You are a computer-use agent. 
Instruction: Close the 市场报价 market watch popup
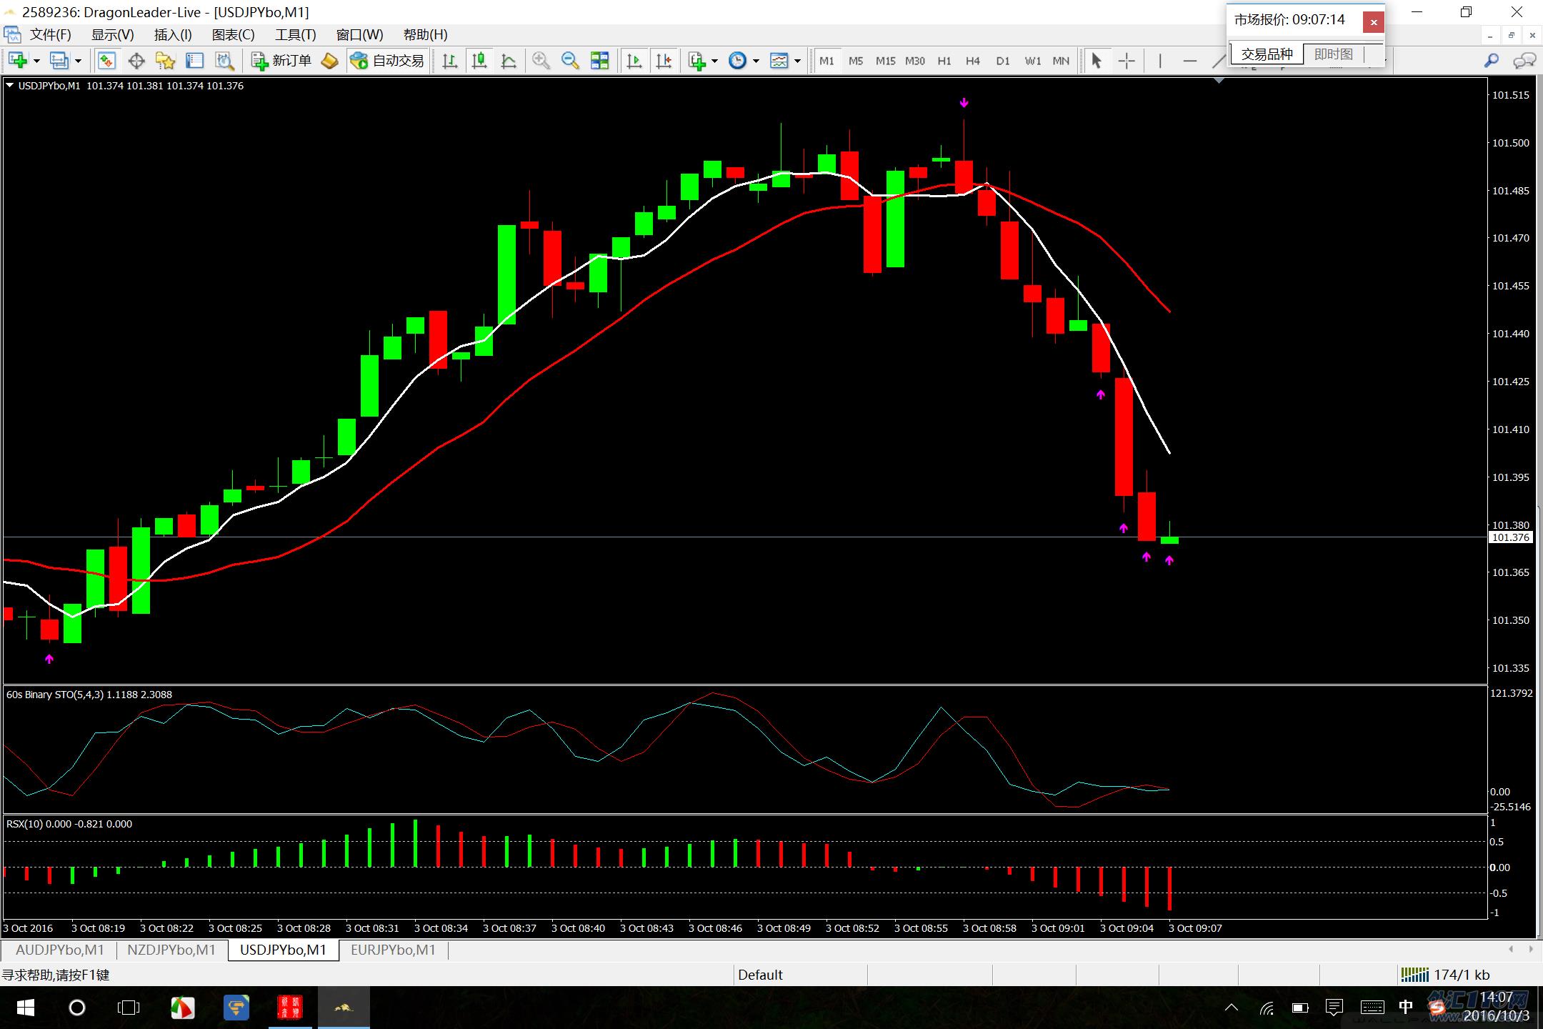[x=1373, y=22]
